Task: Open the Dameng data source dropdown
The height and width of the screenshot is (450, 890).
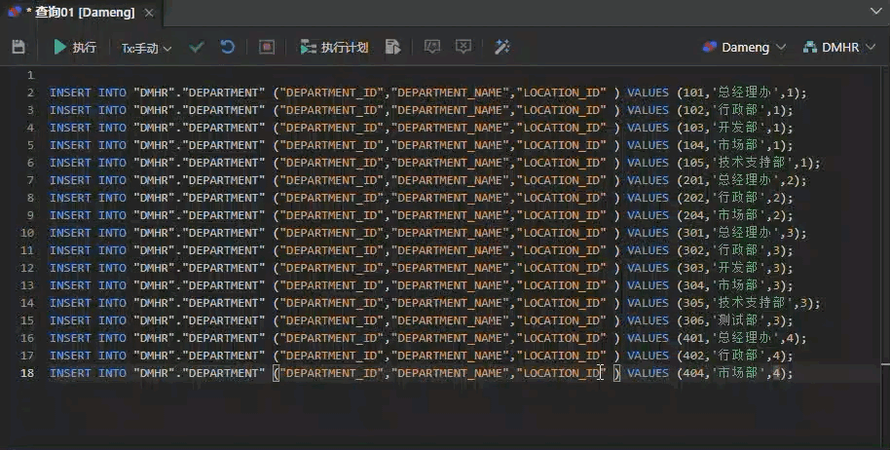Action: point(744,48)
